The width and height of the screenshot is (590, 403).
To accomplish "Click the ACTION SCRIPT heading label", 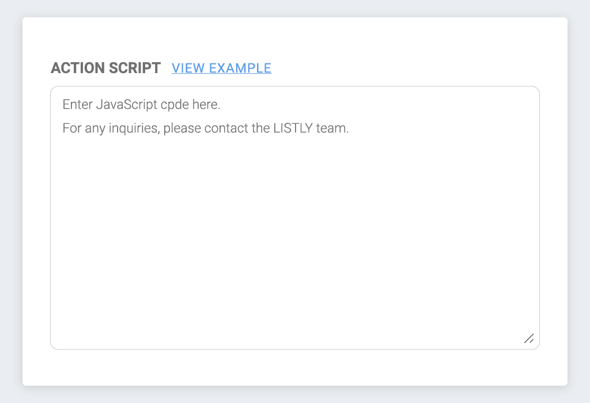I will [x=106, y=68].
